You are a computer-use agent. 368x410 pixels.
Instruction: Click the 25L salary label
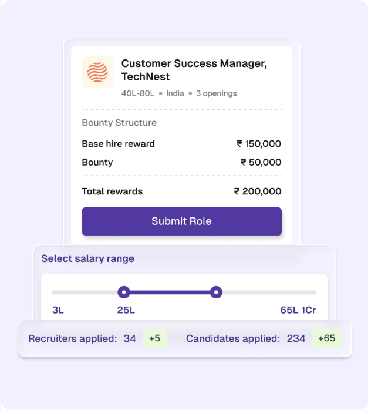(x=126, y=310)
